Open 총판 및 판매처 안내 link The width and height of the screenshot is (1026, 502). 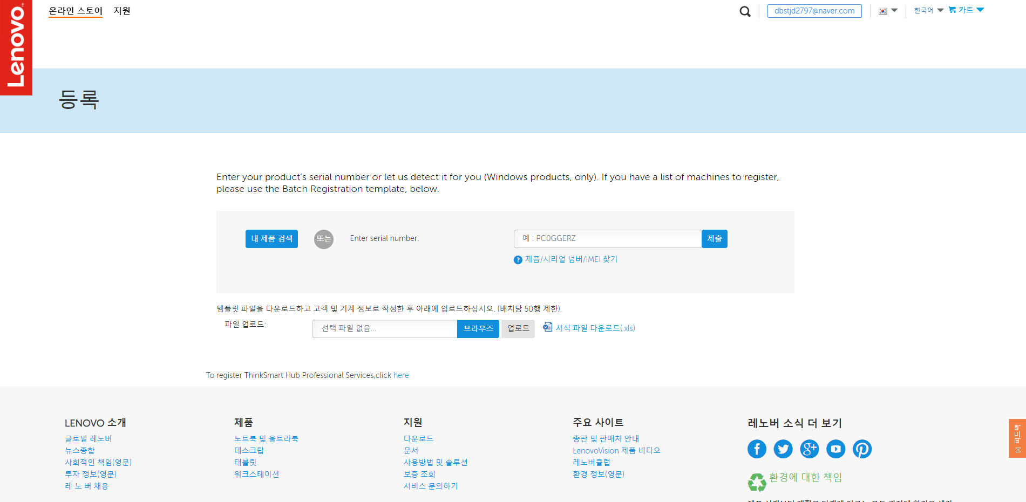(606, 439)
